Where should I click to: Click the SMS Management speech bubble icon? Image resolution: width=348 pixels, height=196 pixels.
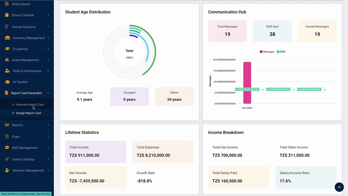pos(7,148)
